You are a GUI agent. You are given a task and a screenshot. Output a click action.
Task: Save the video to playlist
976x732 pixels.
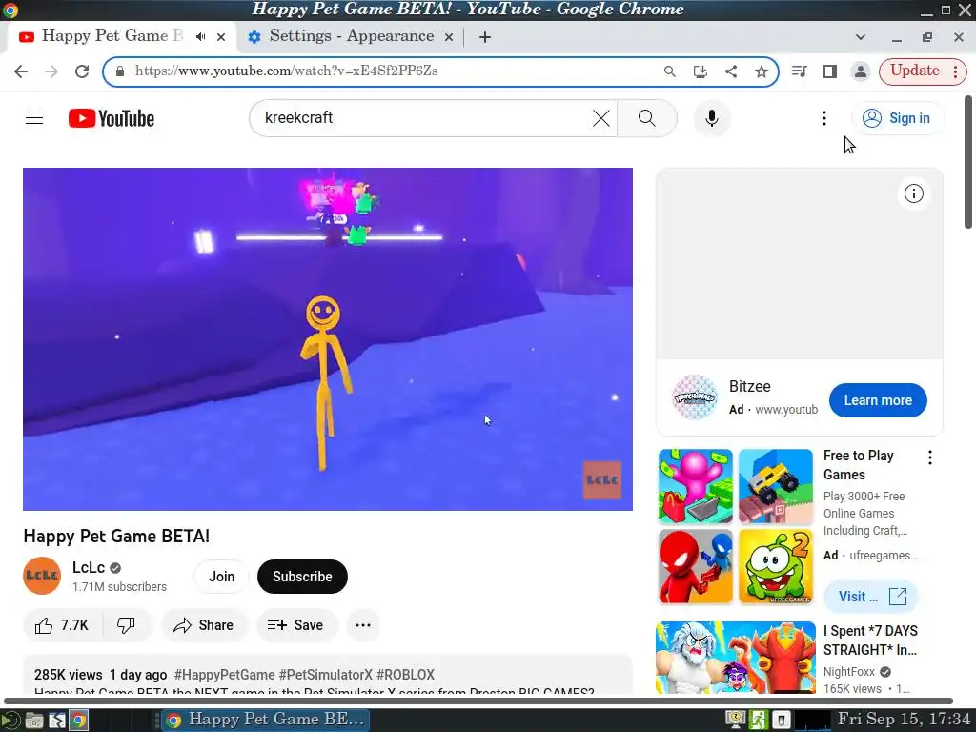pos(297,625)
